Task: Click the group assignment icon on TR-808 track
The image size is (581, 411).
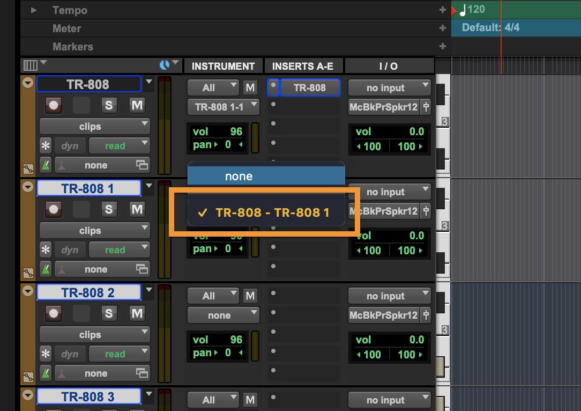Action: pos(28,168)
